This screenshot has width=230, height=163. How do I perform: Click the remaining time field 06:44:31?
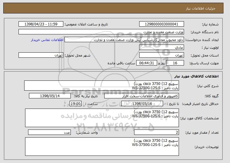point(147,63)
